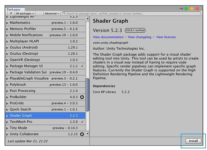This screenshot has height=150, width=207.
Task: Expand Oculus (Android) versions arrow
Action: pos(7,48)
